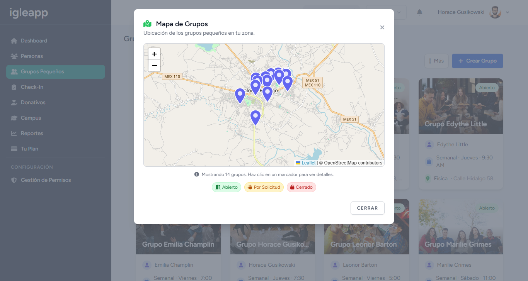Click the Por Solicitud legend badge
528x281 pixels.
[264, 187]
